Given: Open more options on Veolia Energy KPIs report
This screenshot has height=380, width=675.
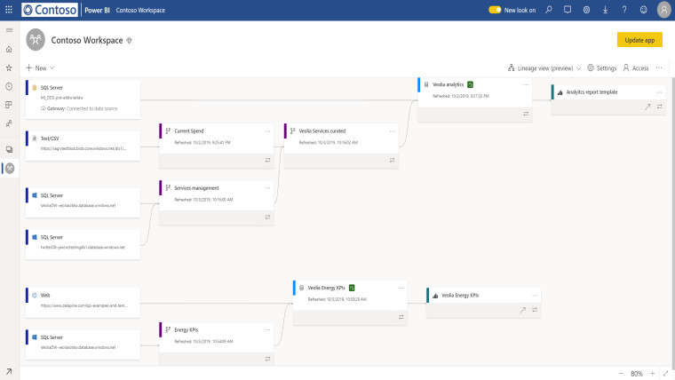Looking at the screenshot, I should point(535,296).
